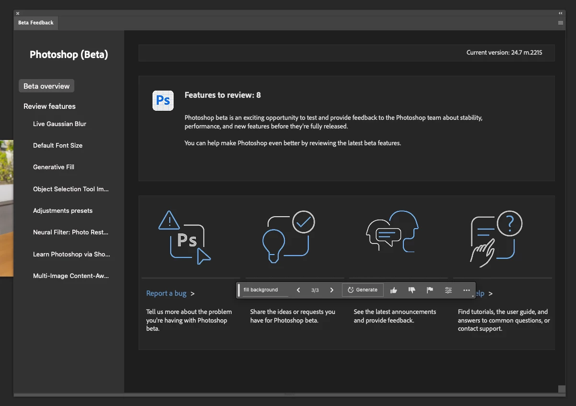Open the Default Font Size feature
576x406 pixels.
click(58, 145)
